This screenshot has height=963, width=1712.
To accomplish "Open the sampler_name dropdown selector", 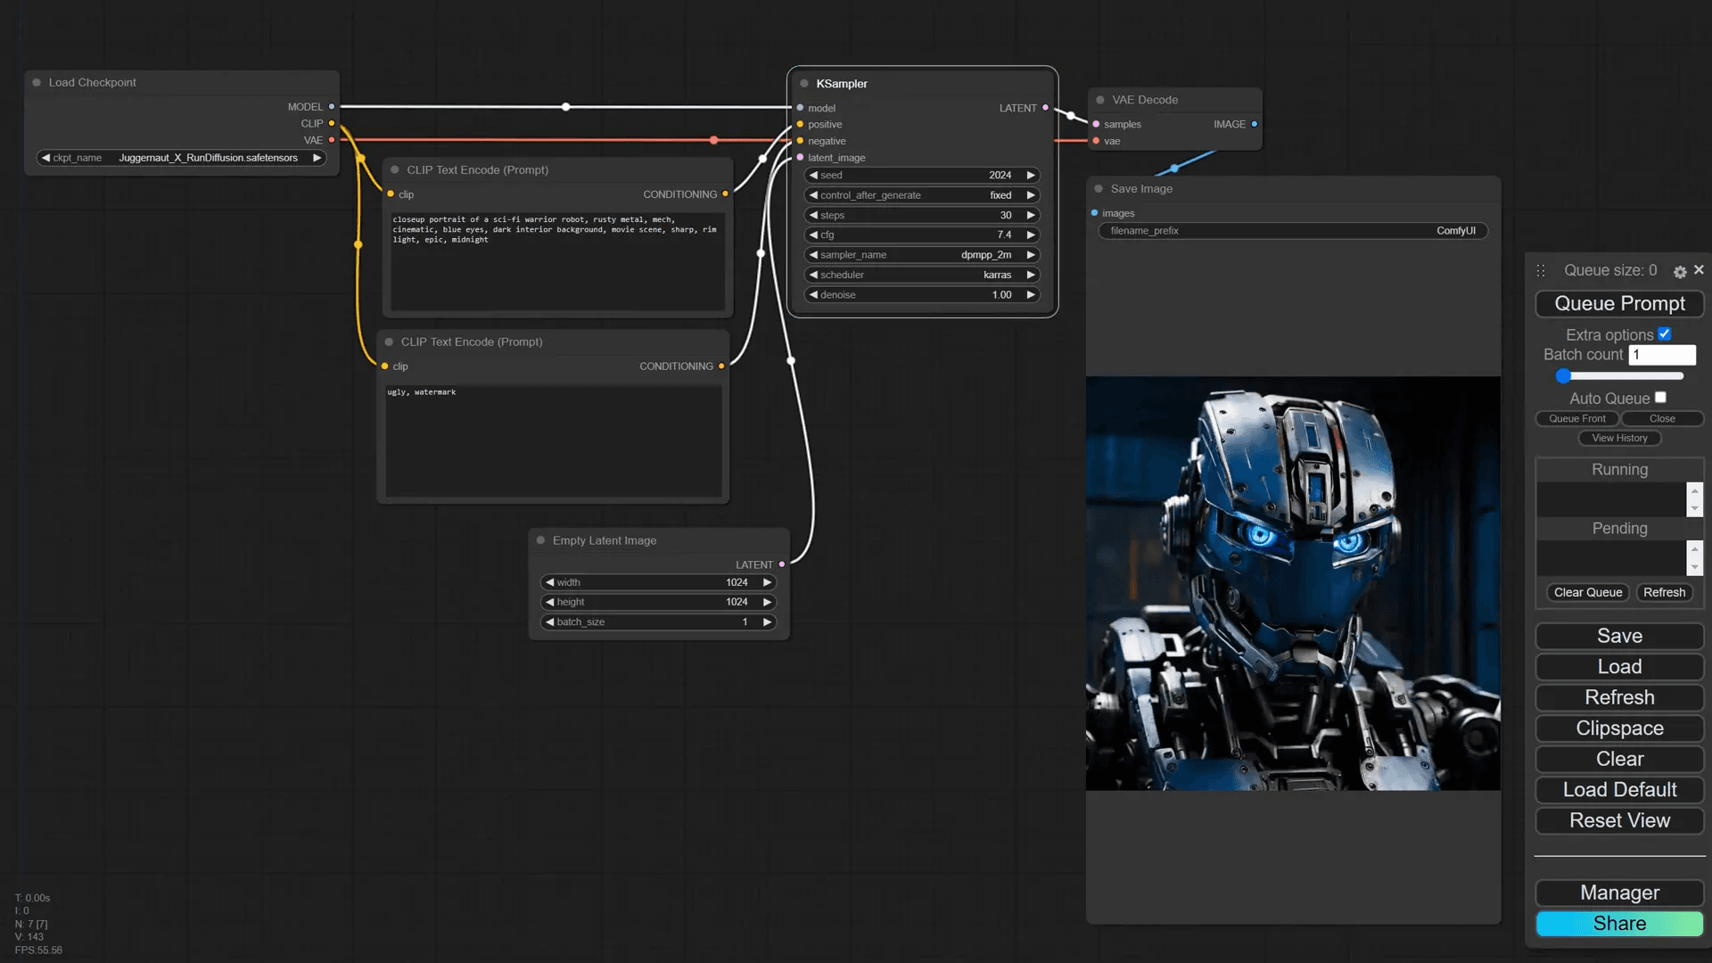I will pyautogui.click(x=922, y=255).
